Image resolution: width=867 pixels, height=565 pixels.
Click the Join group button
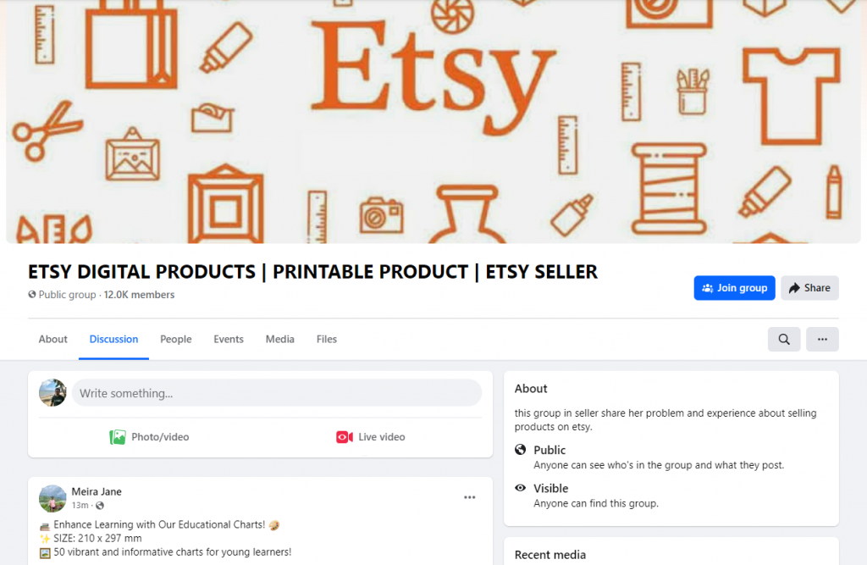[x=734, y=287]
